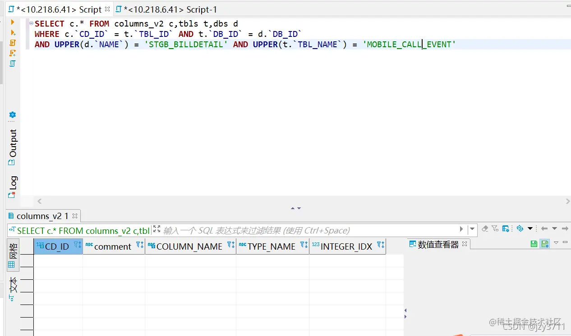Screen dimensions: 571x336
Task: Show the Log panel
Action: click(x=13, y=187)
